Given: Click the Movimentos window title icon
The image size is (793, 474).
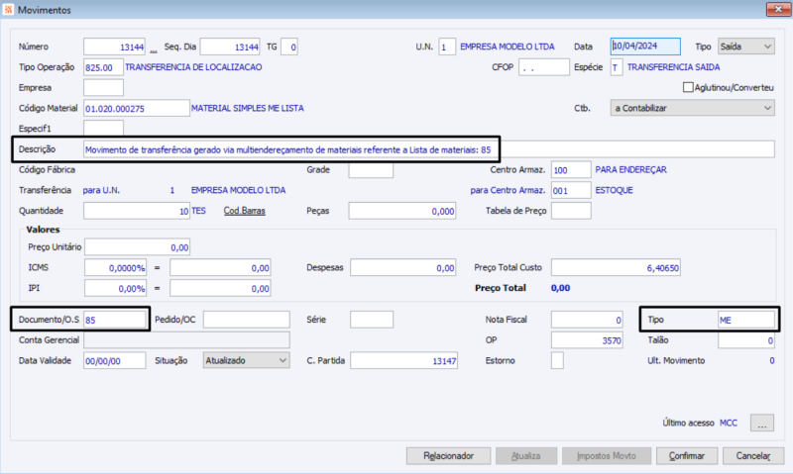Looking at the screenshot, I should click(8, 10).
